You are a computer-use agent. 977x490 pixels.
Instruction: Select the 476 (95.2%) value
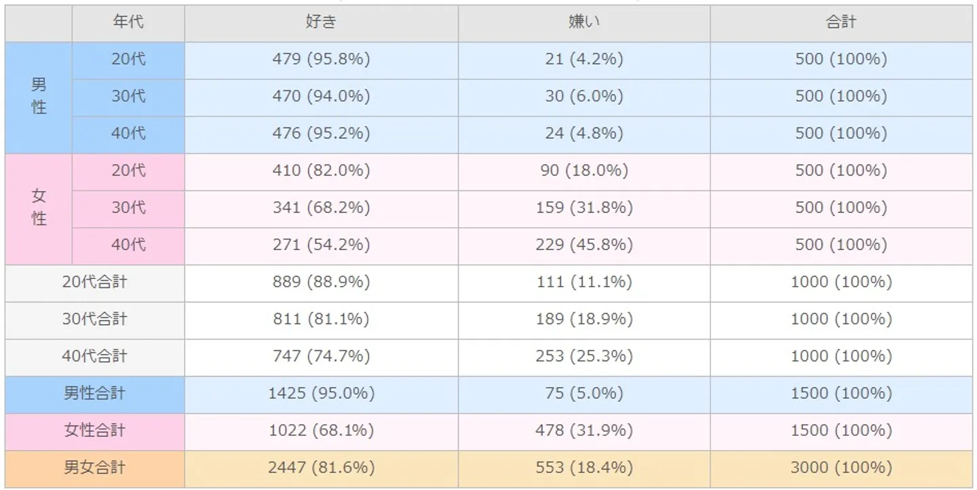[x=321, y=134]
